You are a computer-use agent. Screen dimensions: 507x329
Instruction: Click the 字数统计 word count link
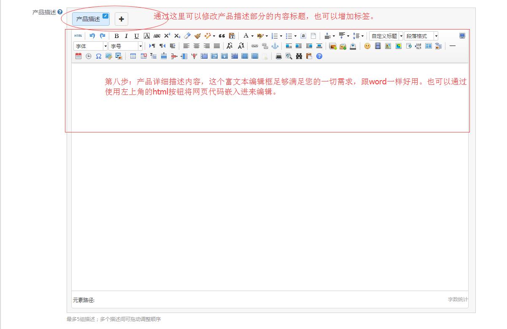(x=458, y=299)
